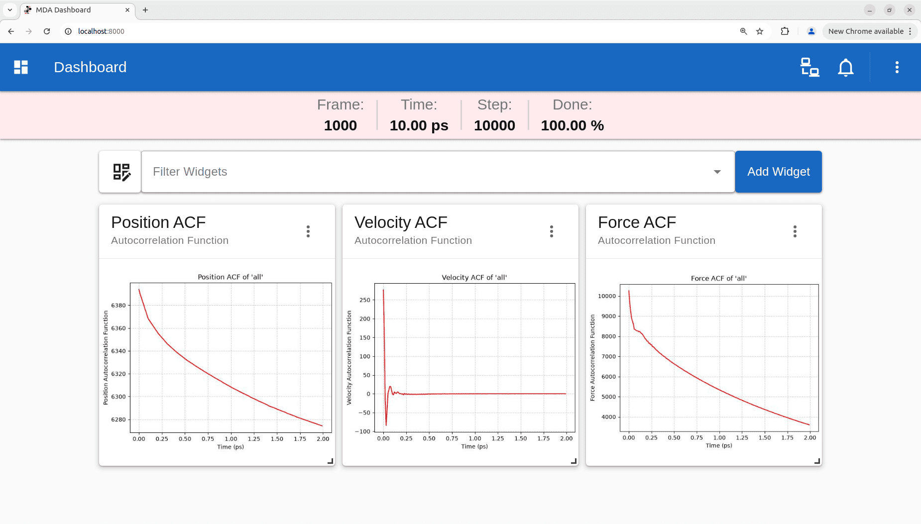Click Force ACF widget resize handle

(817, 461)
